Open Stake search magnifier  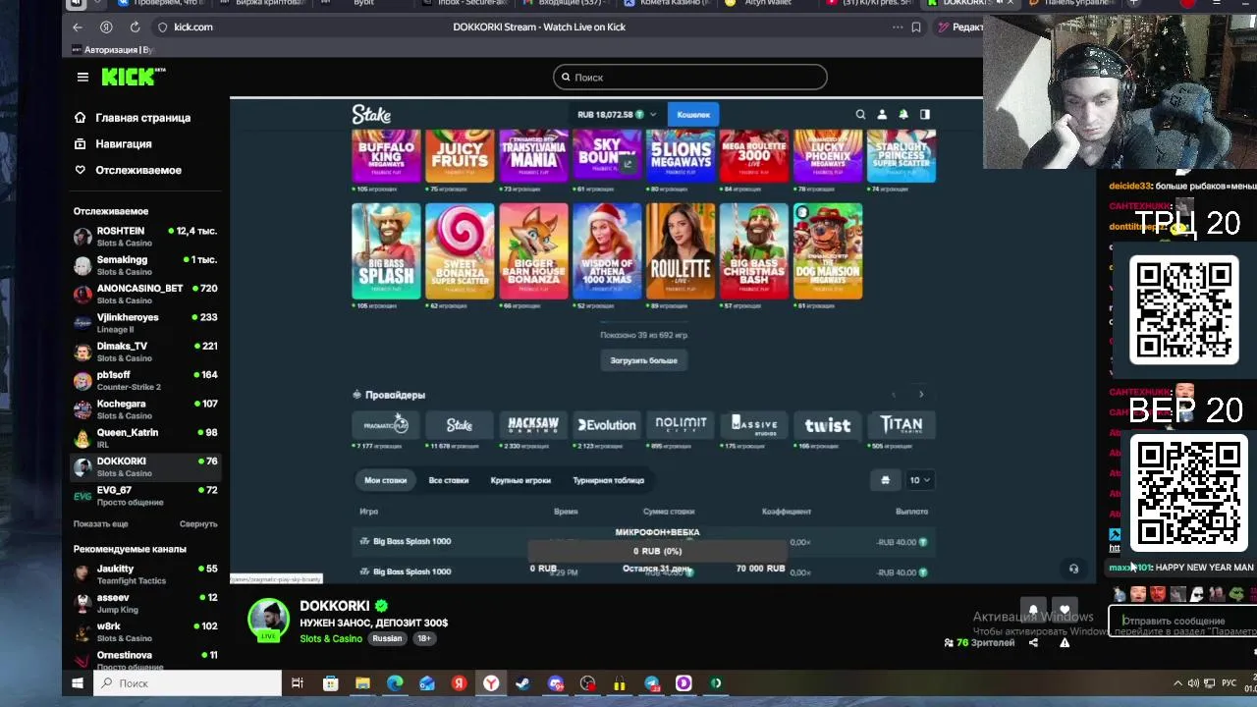click(x=860, y=115)
